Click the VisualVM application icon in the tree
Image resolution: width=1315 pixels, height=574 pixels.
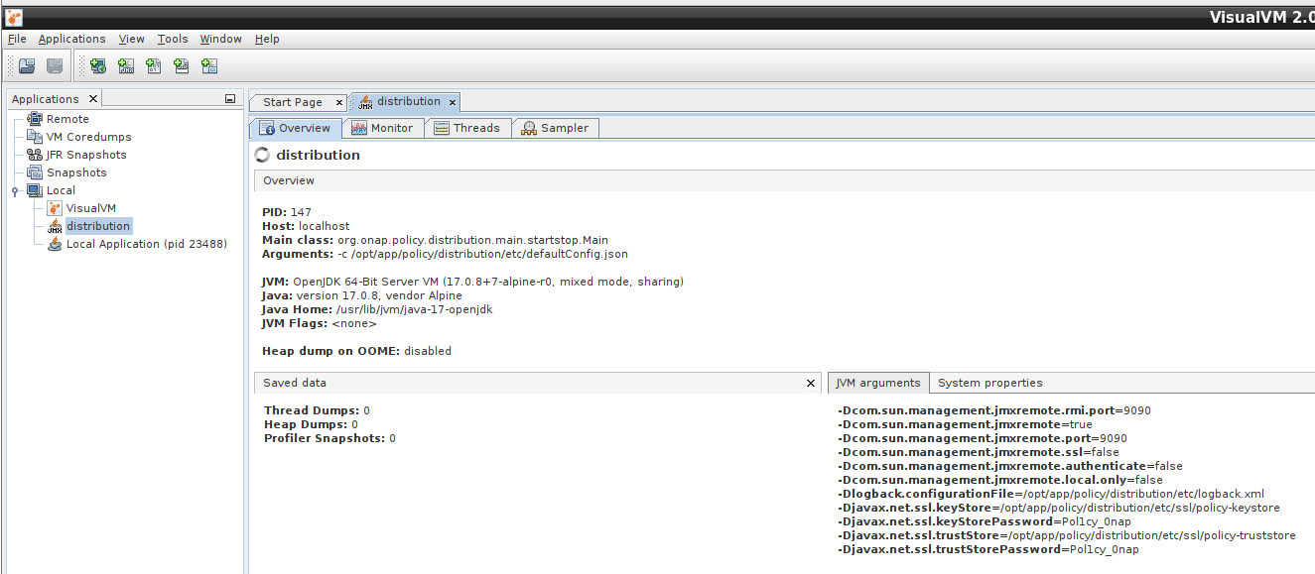point(55,208)
